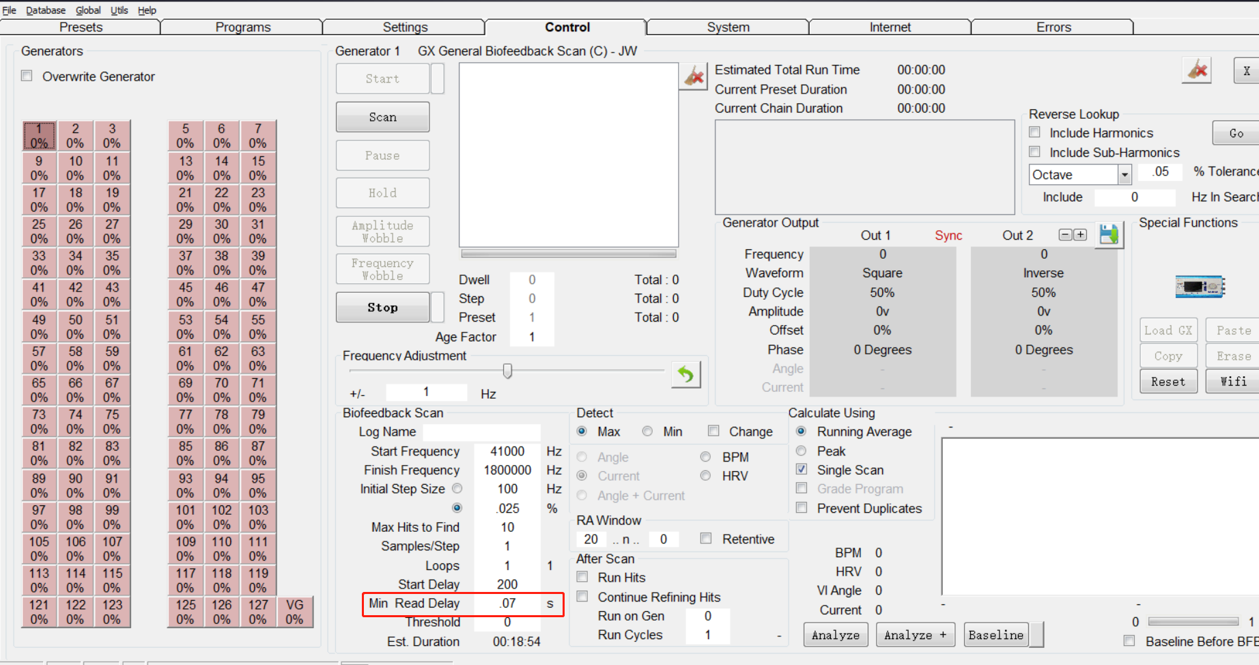This screenshot has height=665, width=1259.
Task: Open the Database menu
Action: [46, 10]
